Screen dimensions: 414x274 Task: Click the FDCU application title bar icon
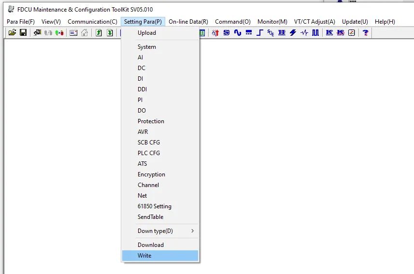click(x=11, y=9)
